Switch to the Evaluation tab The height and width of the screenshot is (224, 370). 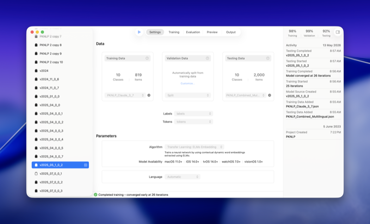pyautogui.click(x=193, y=32)
